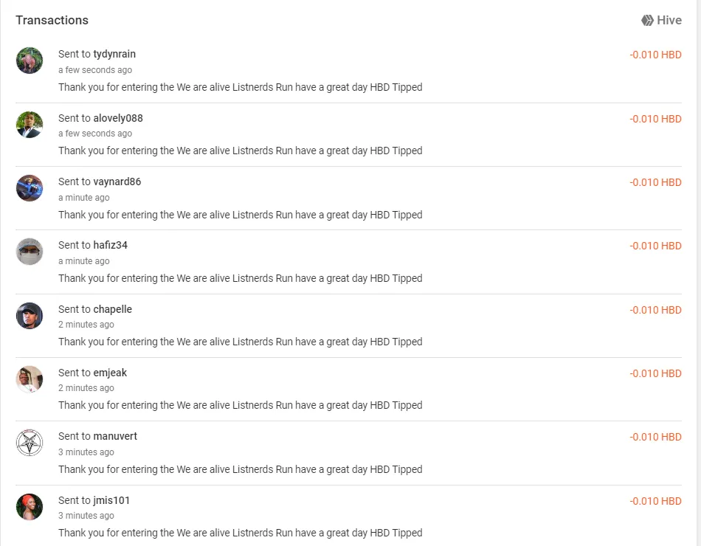
Task: Click tydynrain's profile avatar
Action: pos(30,61)
